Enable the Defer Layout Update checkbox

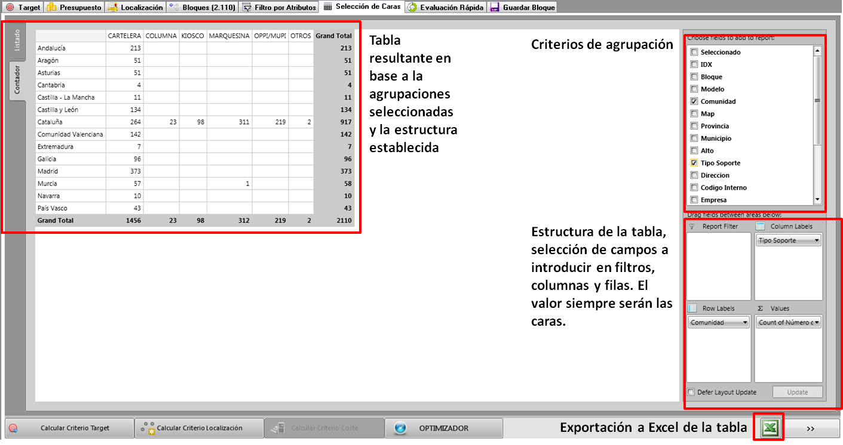(691, 392)
